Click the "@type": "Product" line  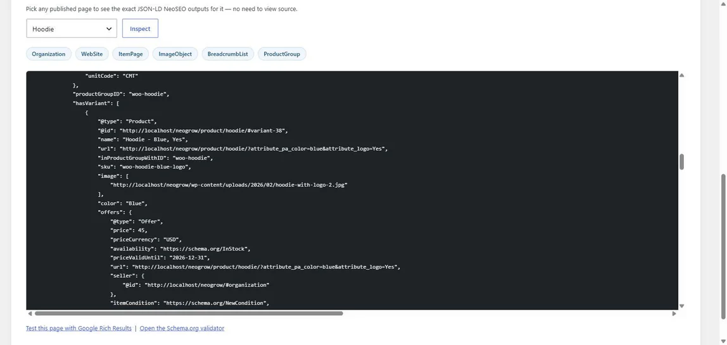127,121
